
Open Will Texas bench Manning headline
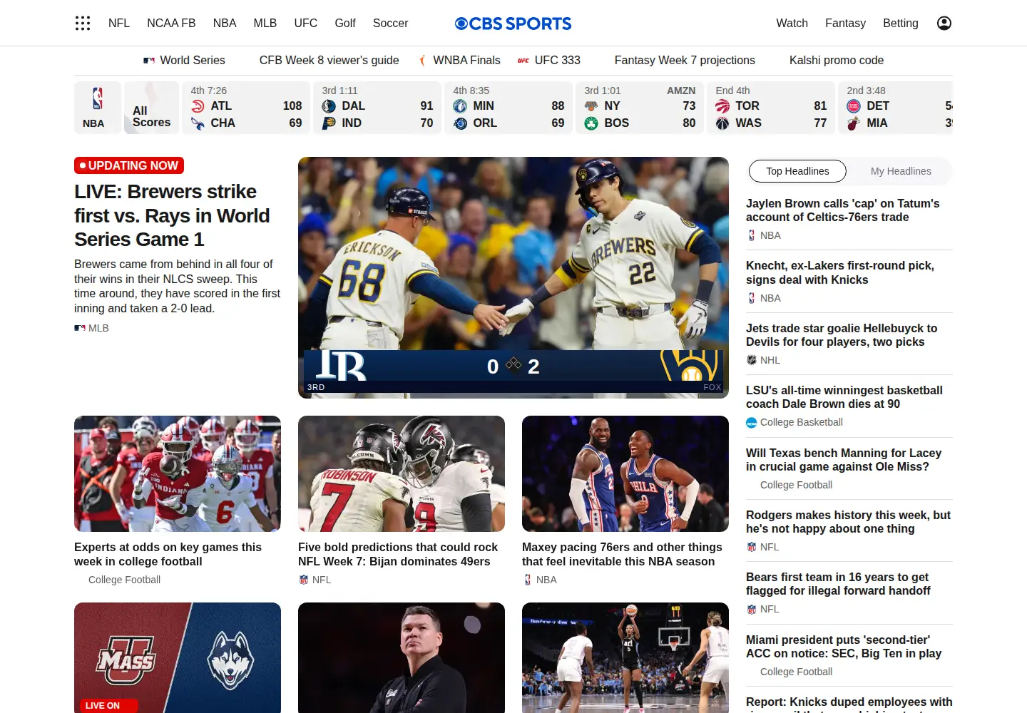844,460
